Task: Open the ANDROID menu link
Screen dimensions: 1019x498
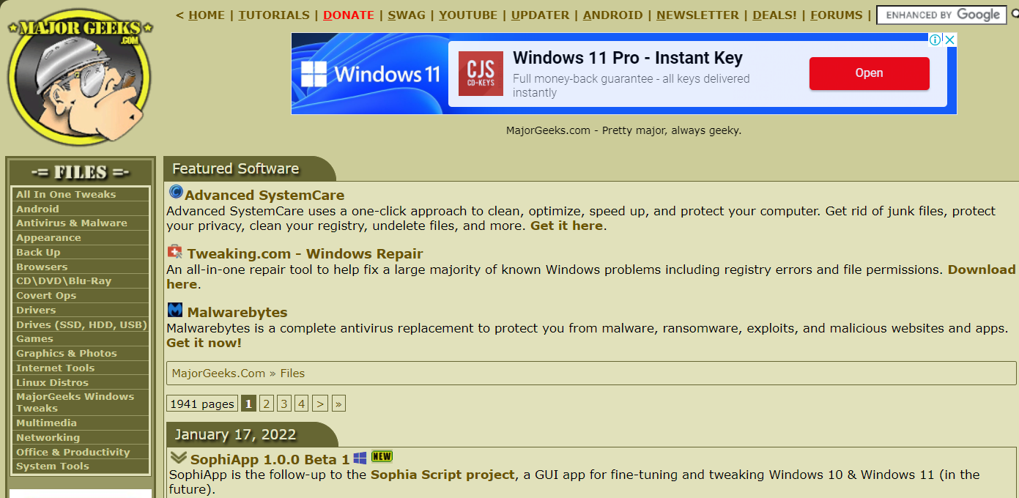Action: (612, 15)
